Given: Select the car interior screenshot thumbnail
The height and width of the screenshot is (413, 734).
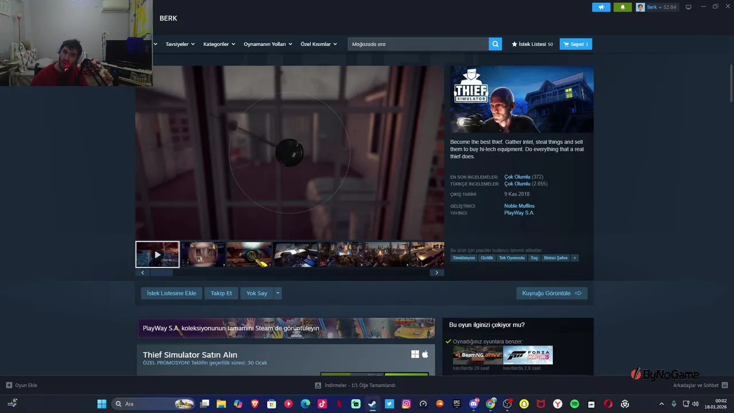Looking at the screenshot, I should tap(295, 255).
